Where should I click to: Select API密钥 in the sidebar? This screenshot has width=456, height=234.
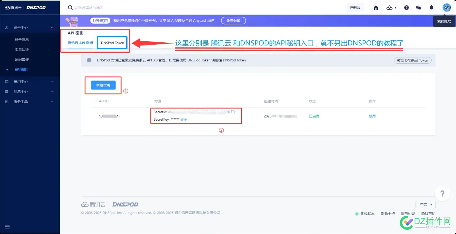click(21, 70)
